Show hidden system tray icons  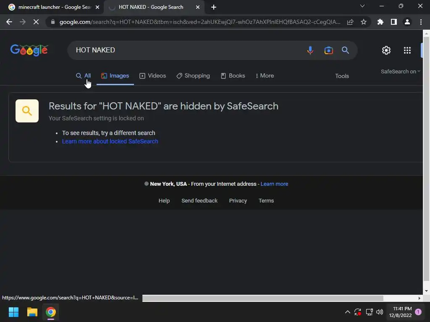coord(347,312)
